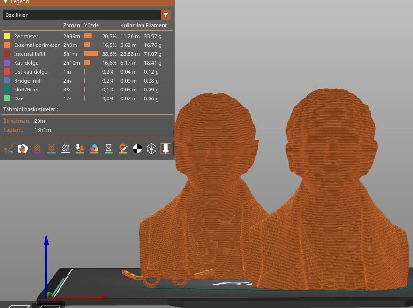Toggle Tool marker nozzle icon
This screenshot has height=308, width=413.
[165, 149]
